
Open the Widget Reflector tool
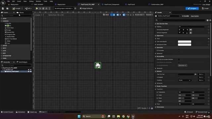[x=86, y=8]
